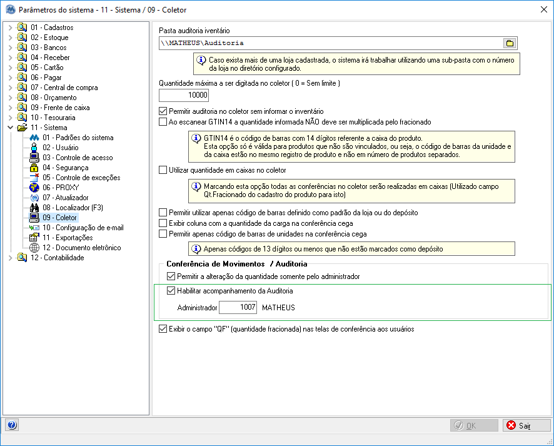This screenshot has width=554, height=446.
Task: Click the Controle de acesso computer icon
Action: pyautogui.click(x=34, y=158)
